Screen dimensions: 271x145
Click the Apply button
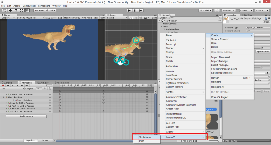click(x=266, y=91)
